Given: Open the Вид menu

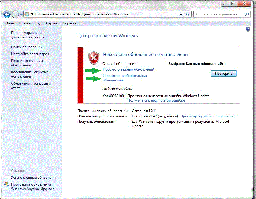Looking at the screenshot, I should pos(38,23).
